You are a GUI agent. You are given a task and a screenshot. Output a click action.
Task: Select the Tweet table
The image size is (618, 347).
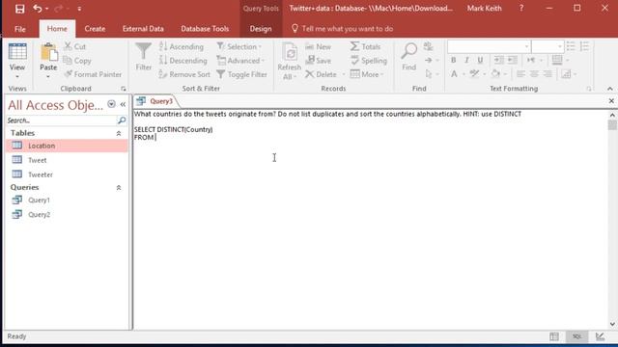[67, 160]
